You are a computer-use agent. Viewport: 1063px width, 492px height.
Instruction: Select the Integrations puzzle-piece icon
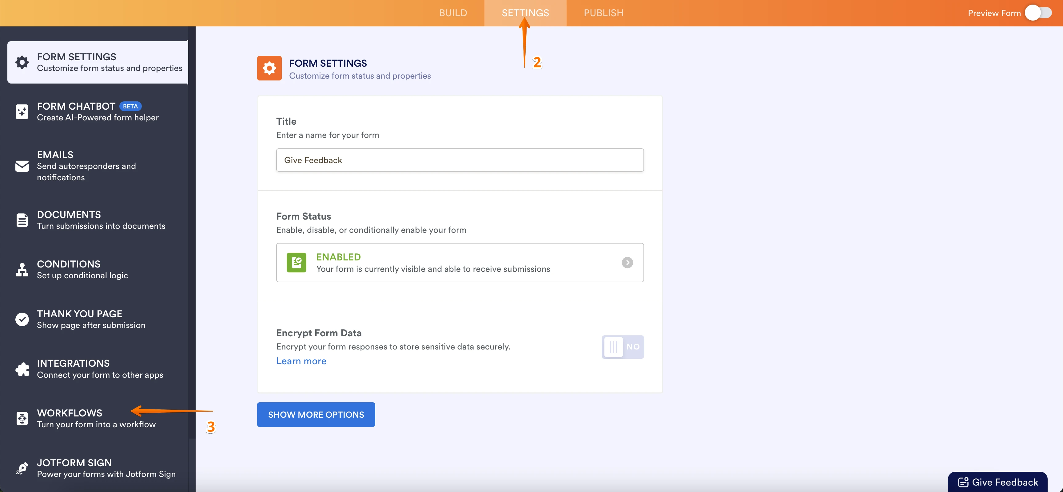tap(22, 368)
